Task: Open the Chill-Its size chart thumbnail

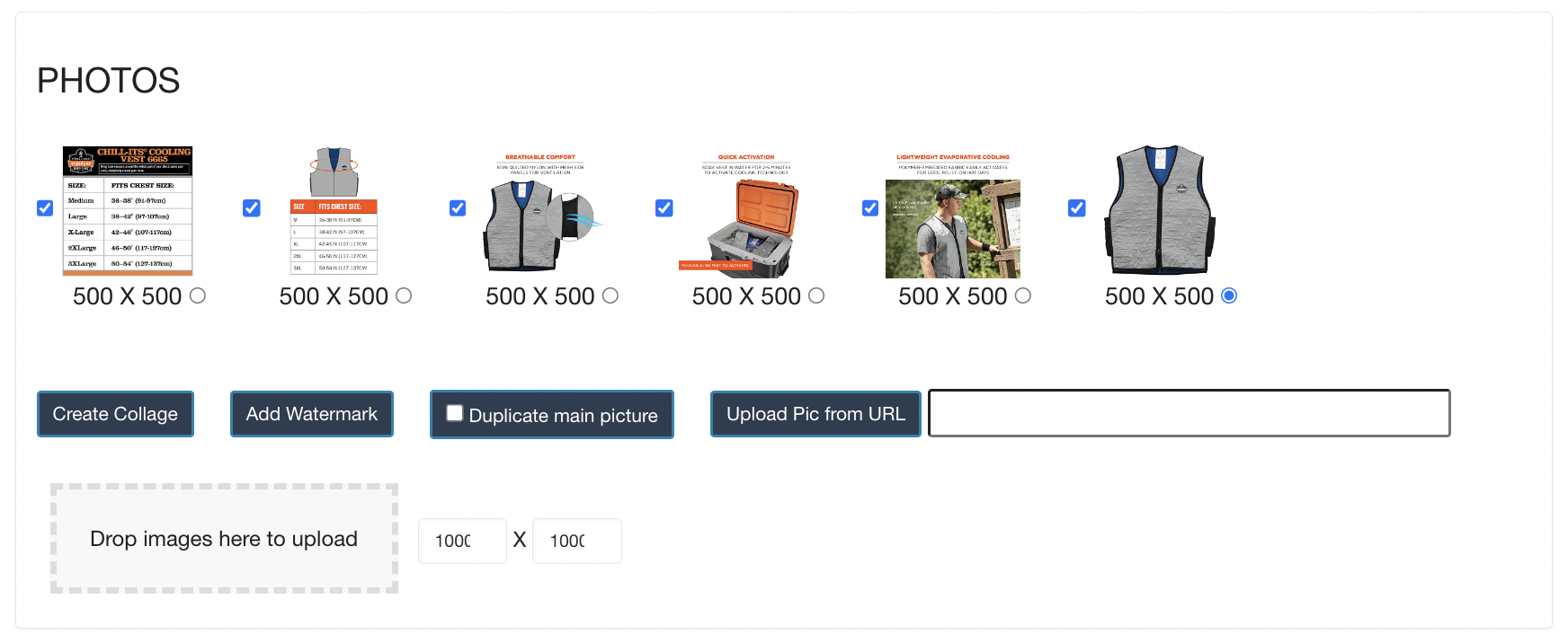Action: tap(127, 210)
